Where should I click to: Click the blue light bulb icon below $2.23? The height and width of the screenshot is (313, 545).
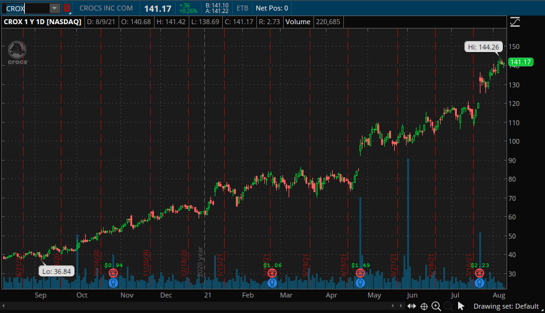pyautogui.click(x=479, y=283)
